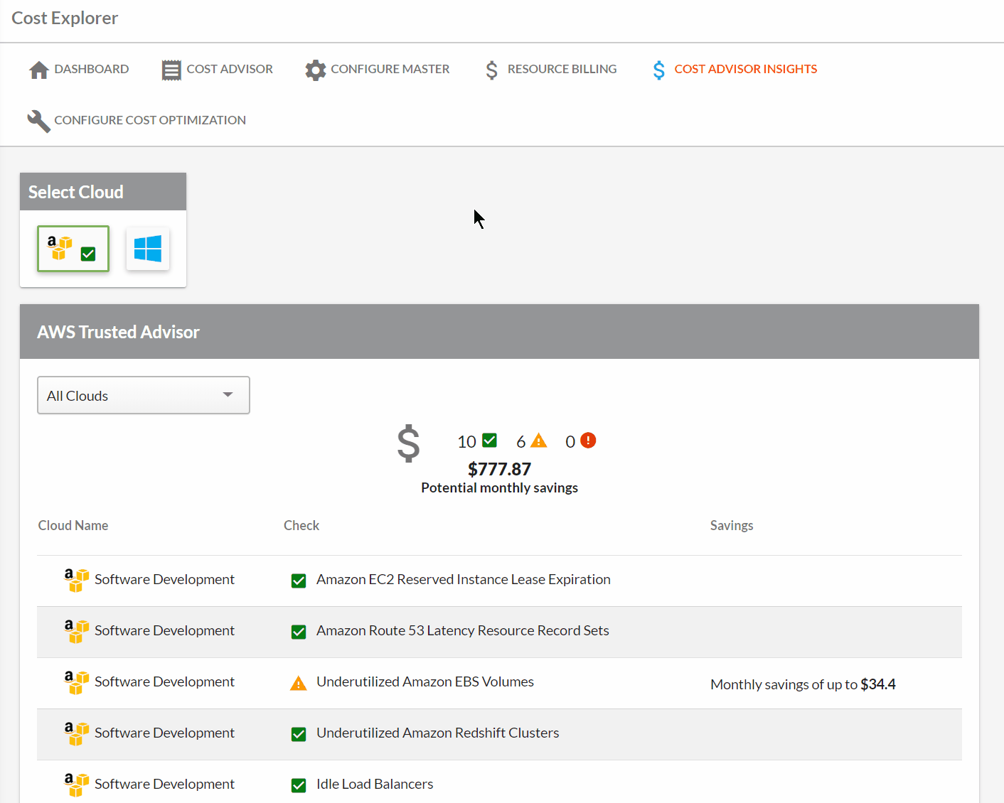Screen dimensions: 1004x803
Task: Switch to Configure Master tab
Action: point(378,70)
